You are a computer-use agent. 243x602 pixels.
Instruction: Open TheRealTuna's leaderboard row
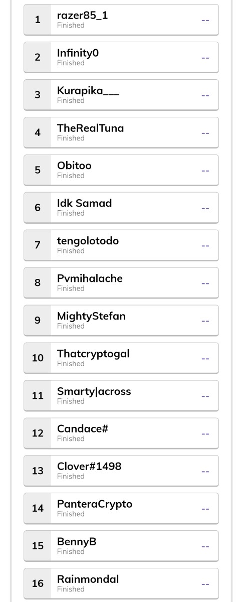[121, 132]
